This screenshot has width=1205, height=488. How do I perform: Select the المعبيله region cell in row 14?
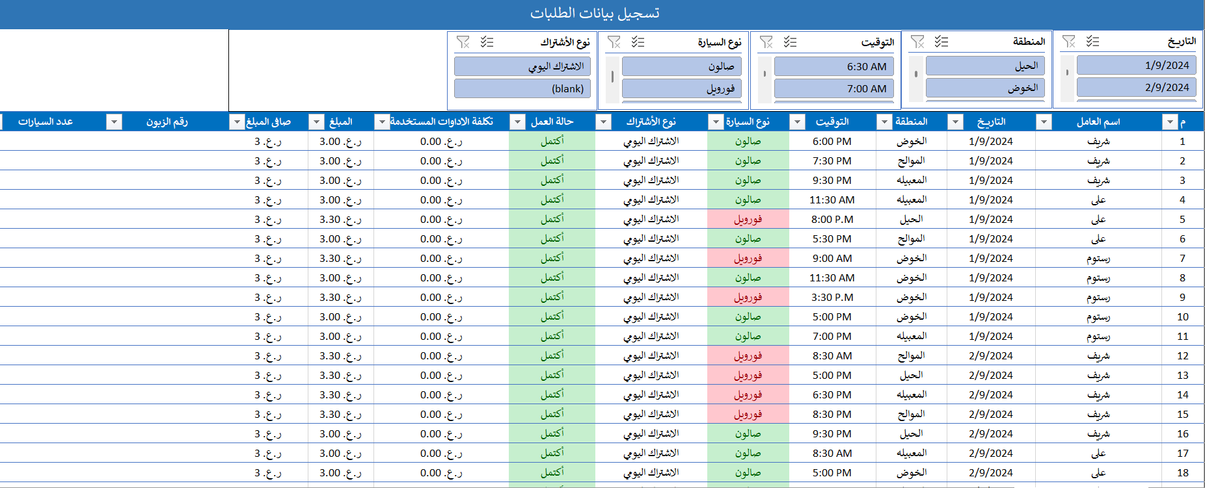click(912, 395)
